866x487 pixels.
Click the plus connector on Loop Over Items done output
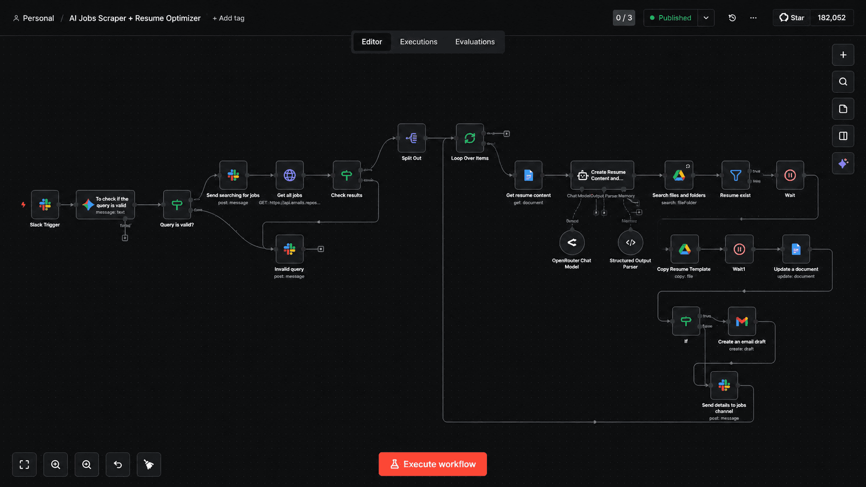click(x=507, y=134)
